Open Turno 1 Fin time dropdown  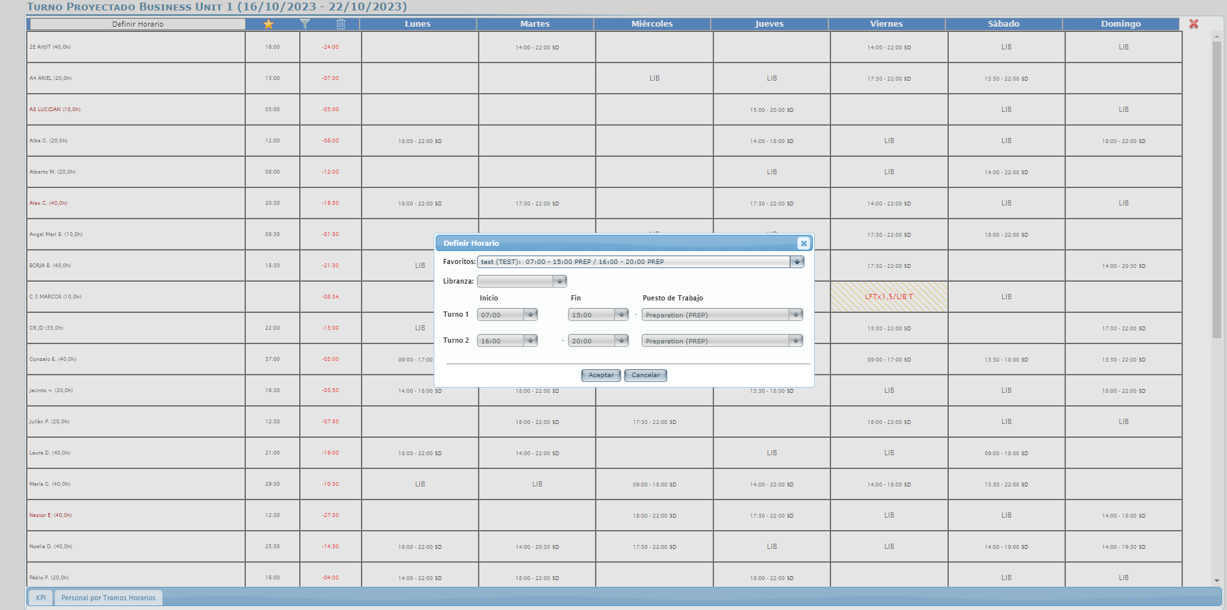click(622, 315)
